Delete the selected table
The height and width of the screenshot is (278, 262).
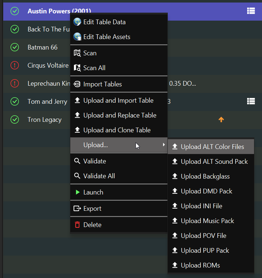pyautogui.click(x=119, y=225)
